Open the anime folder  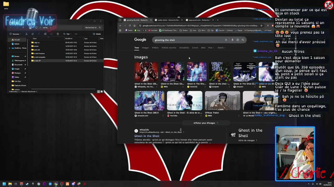tap(36, 46)
